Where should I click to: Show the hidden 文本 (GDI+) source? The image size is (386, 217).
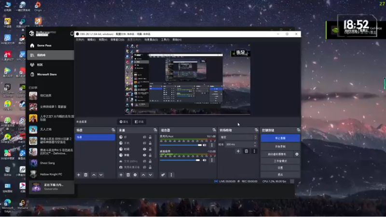pos(144,161)
